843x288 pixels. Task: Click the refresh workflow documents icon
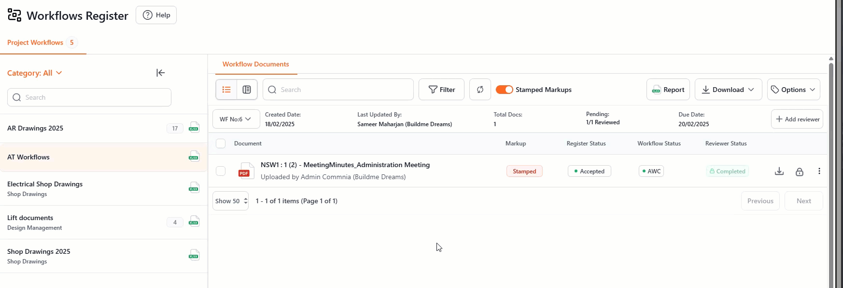[480, 90]
